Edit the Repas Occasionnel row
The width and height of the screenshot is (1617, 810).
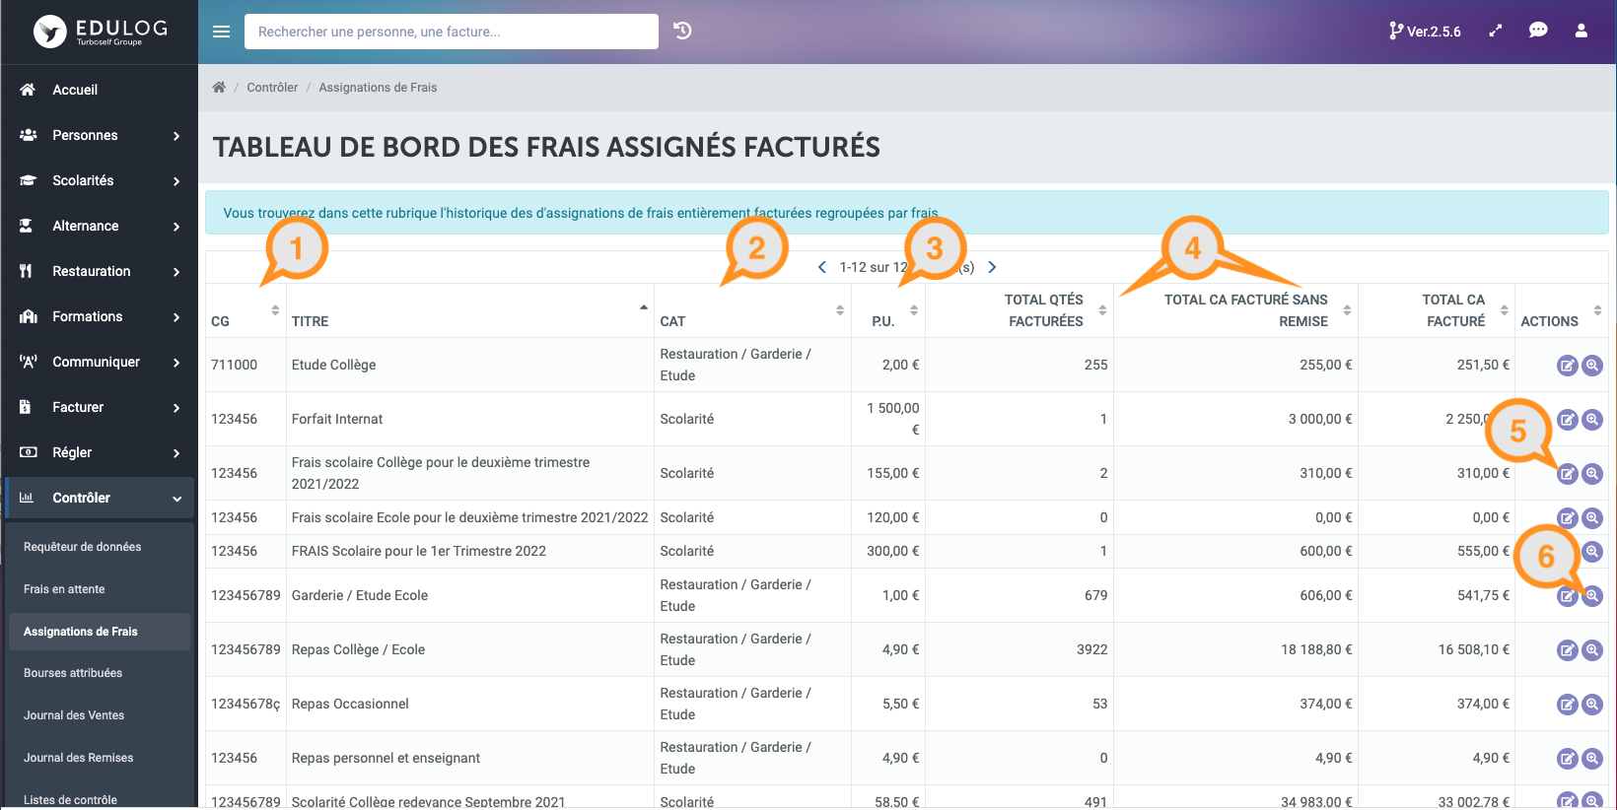point(1568,705)
